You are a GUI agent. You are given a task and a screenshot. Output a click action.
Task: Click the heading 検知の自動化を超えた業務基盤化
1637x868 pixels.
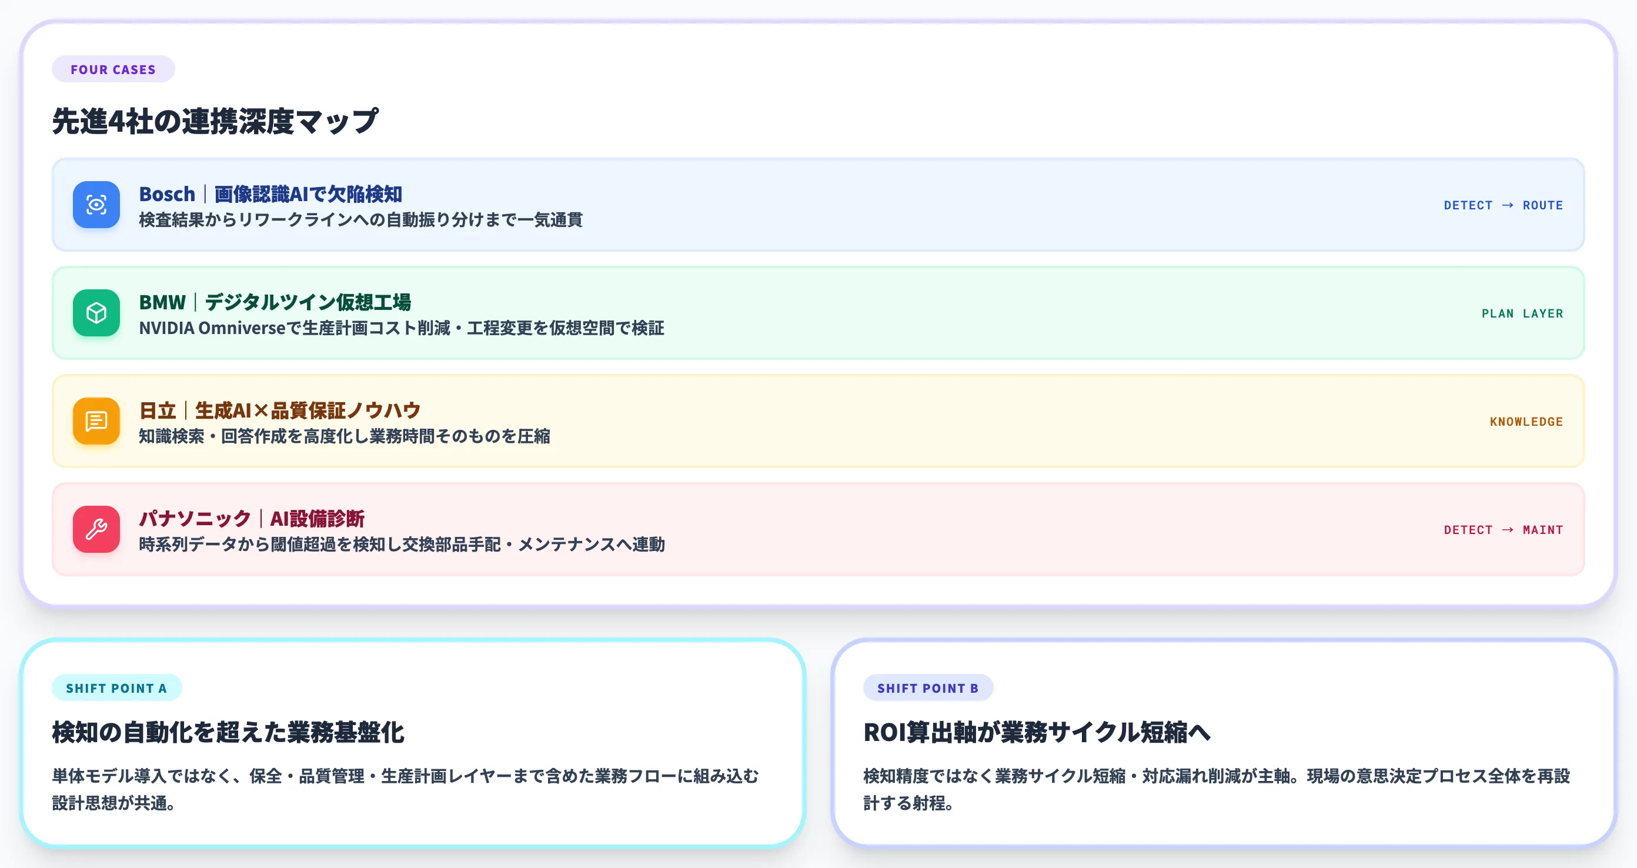(228, 732)
